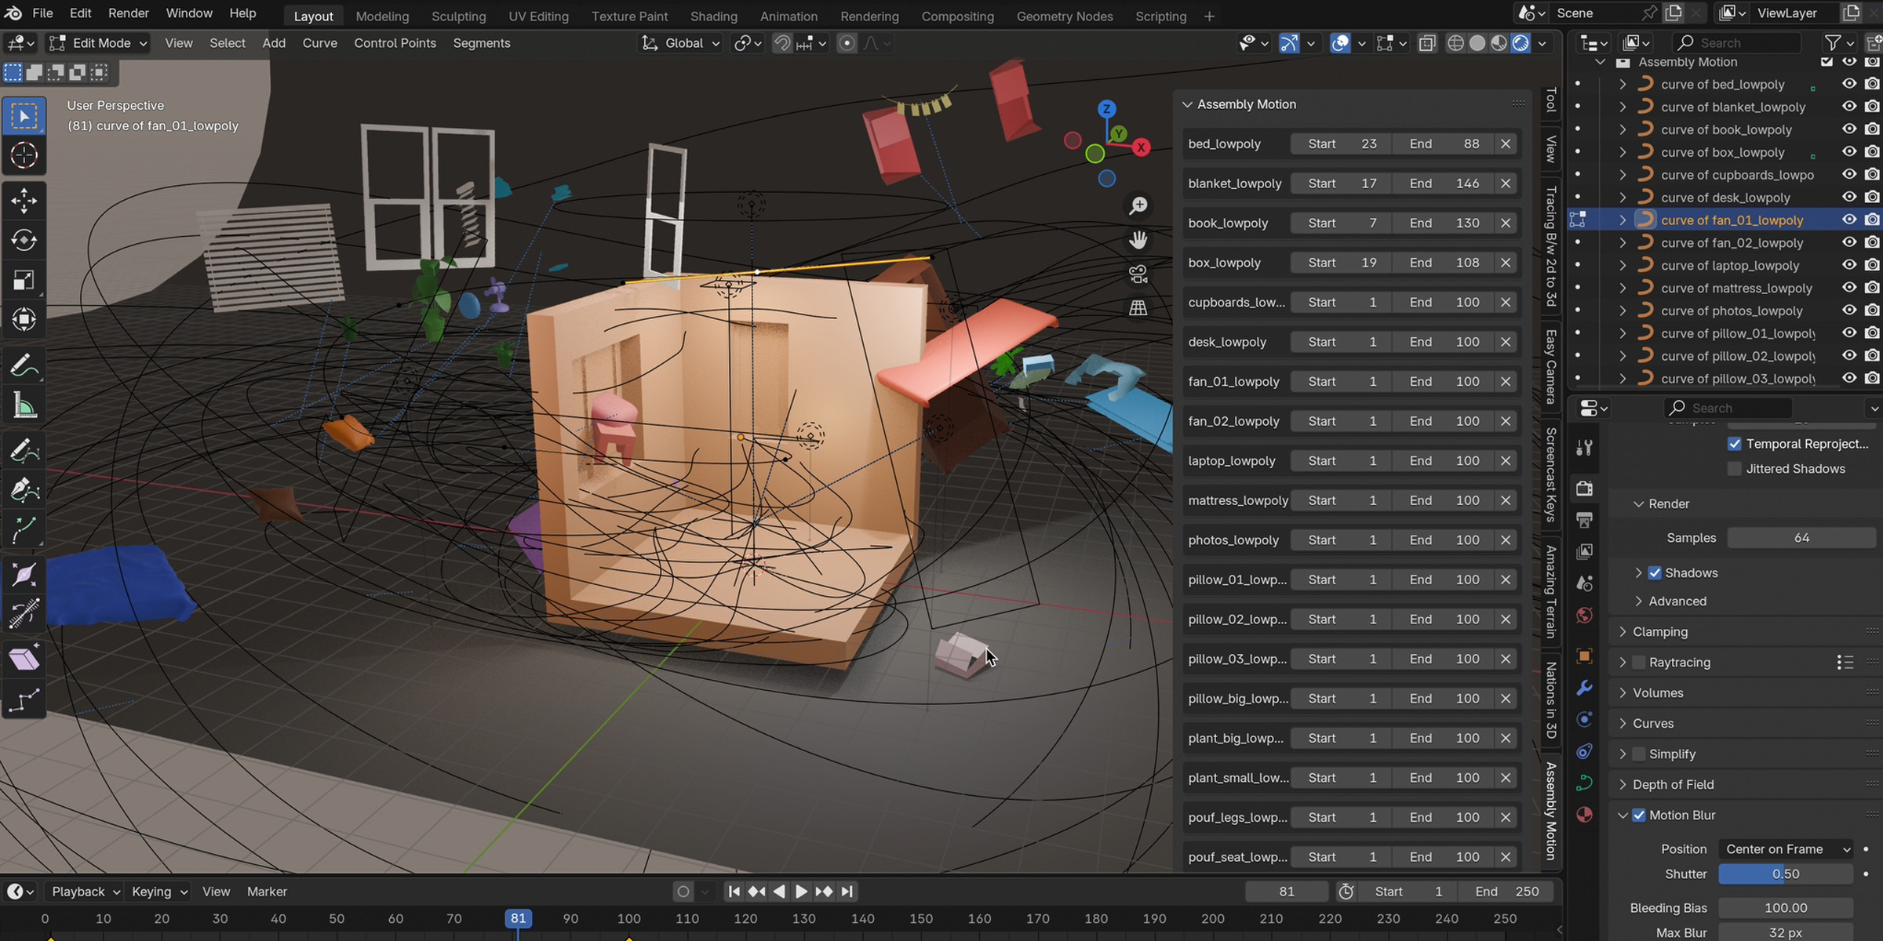Open the Control Points menu
This screenshot has width=1883, height=941.
pyautogui.click(x=395, y=43)
